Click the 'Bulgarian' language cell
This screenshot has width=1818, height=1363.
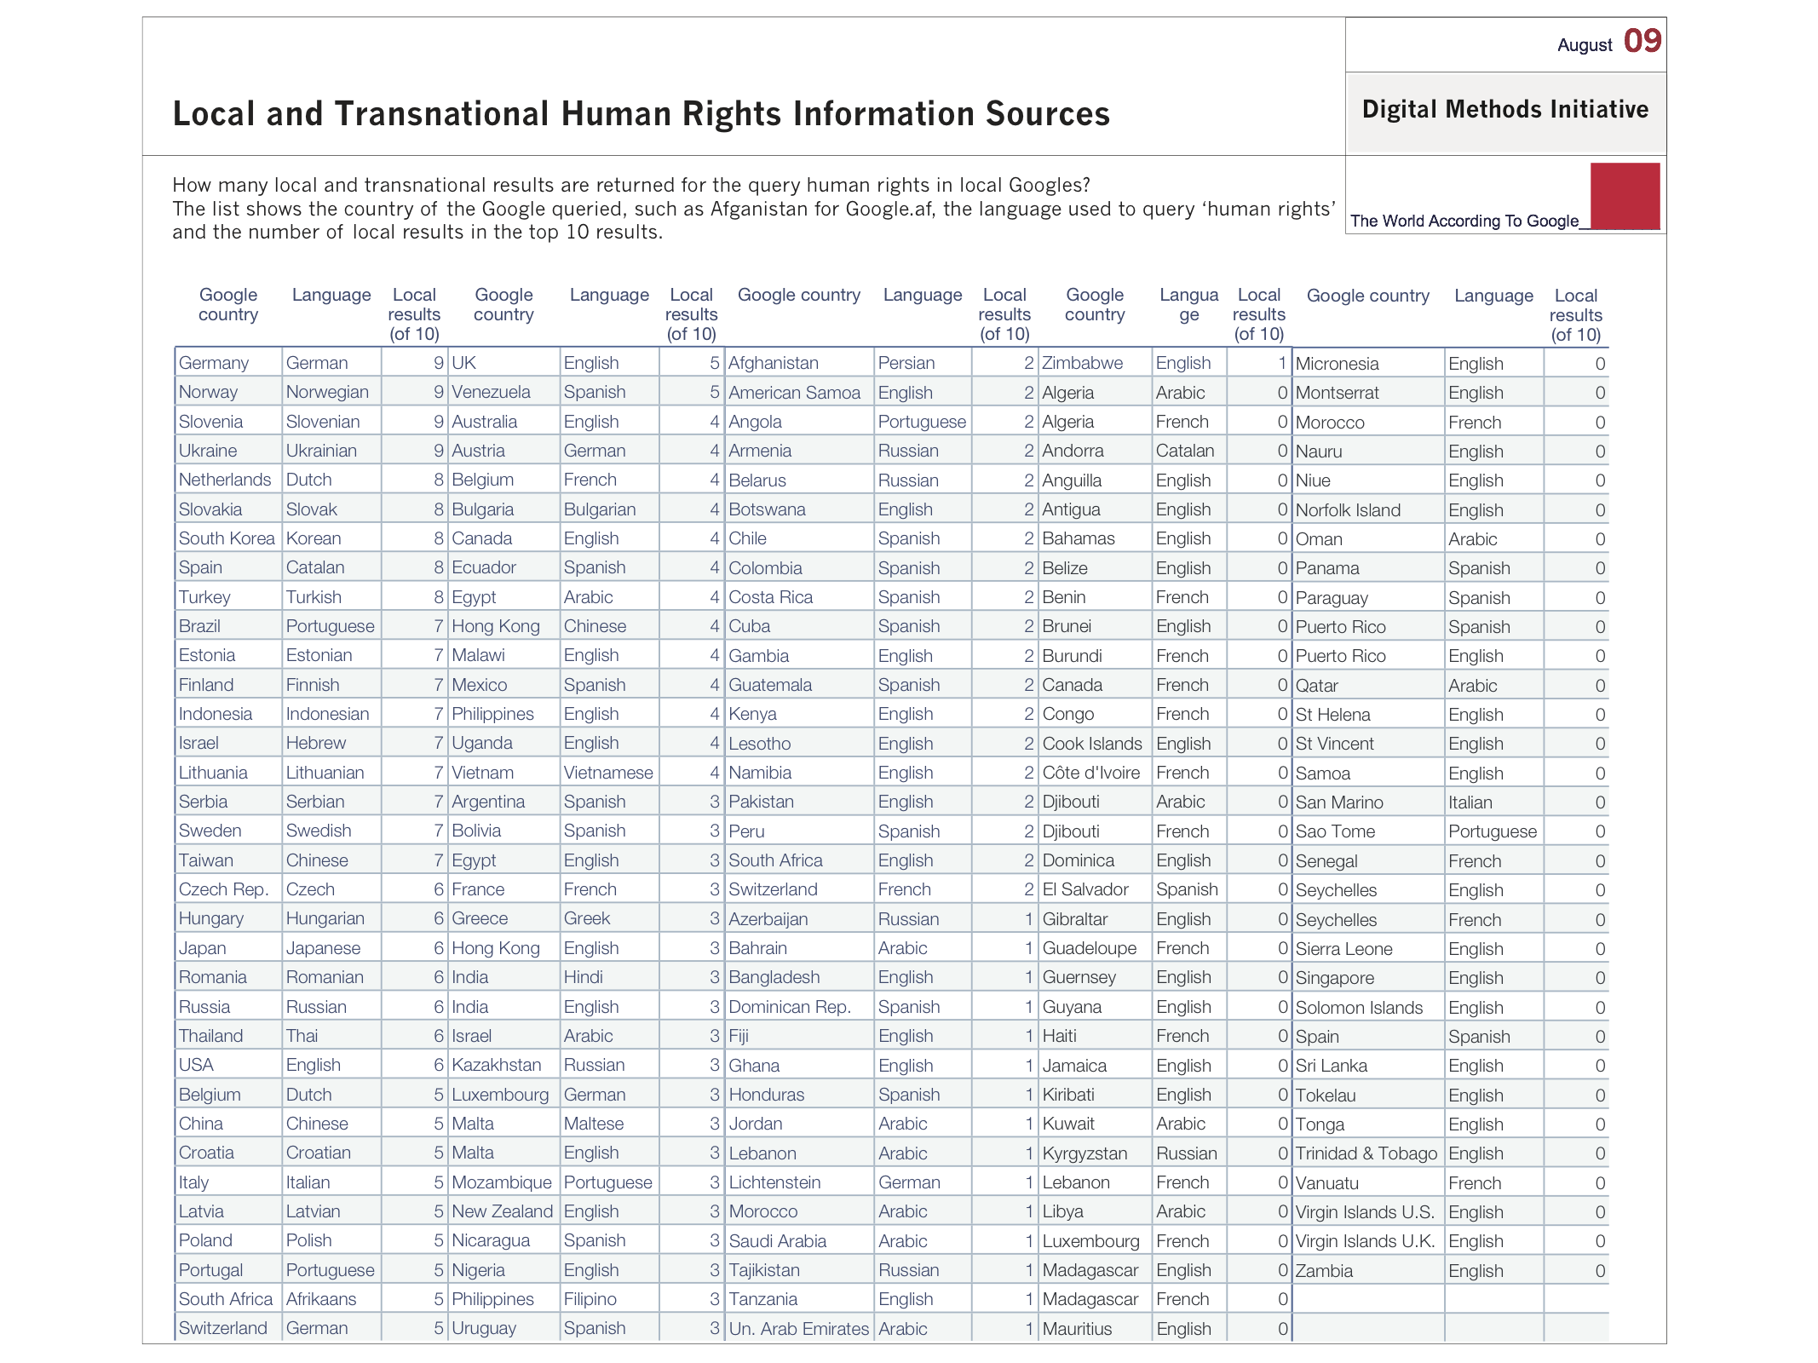(609, 509)
